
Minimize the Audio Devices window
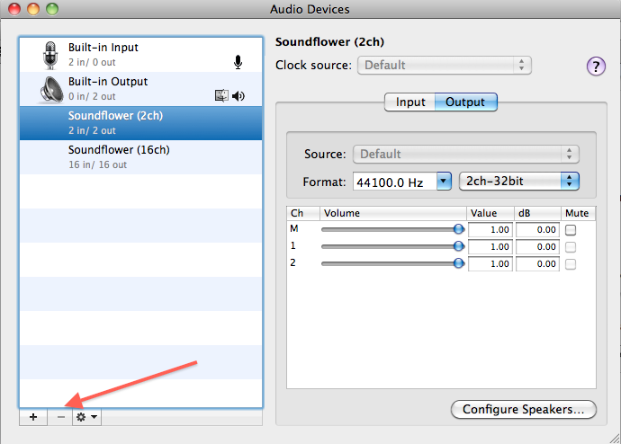[x=33, y=9]
